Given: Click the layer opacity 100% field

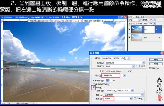Looking at the screenshot, I should (x=151, y=20).
